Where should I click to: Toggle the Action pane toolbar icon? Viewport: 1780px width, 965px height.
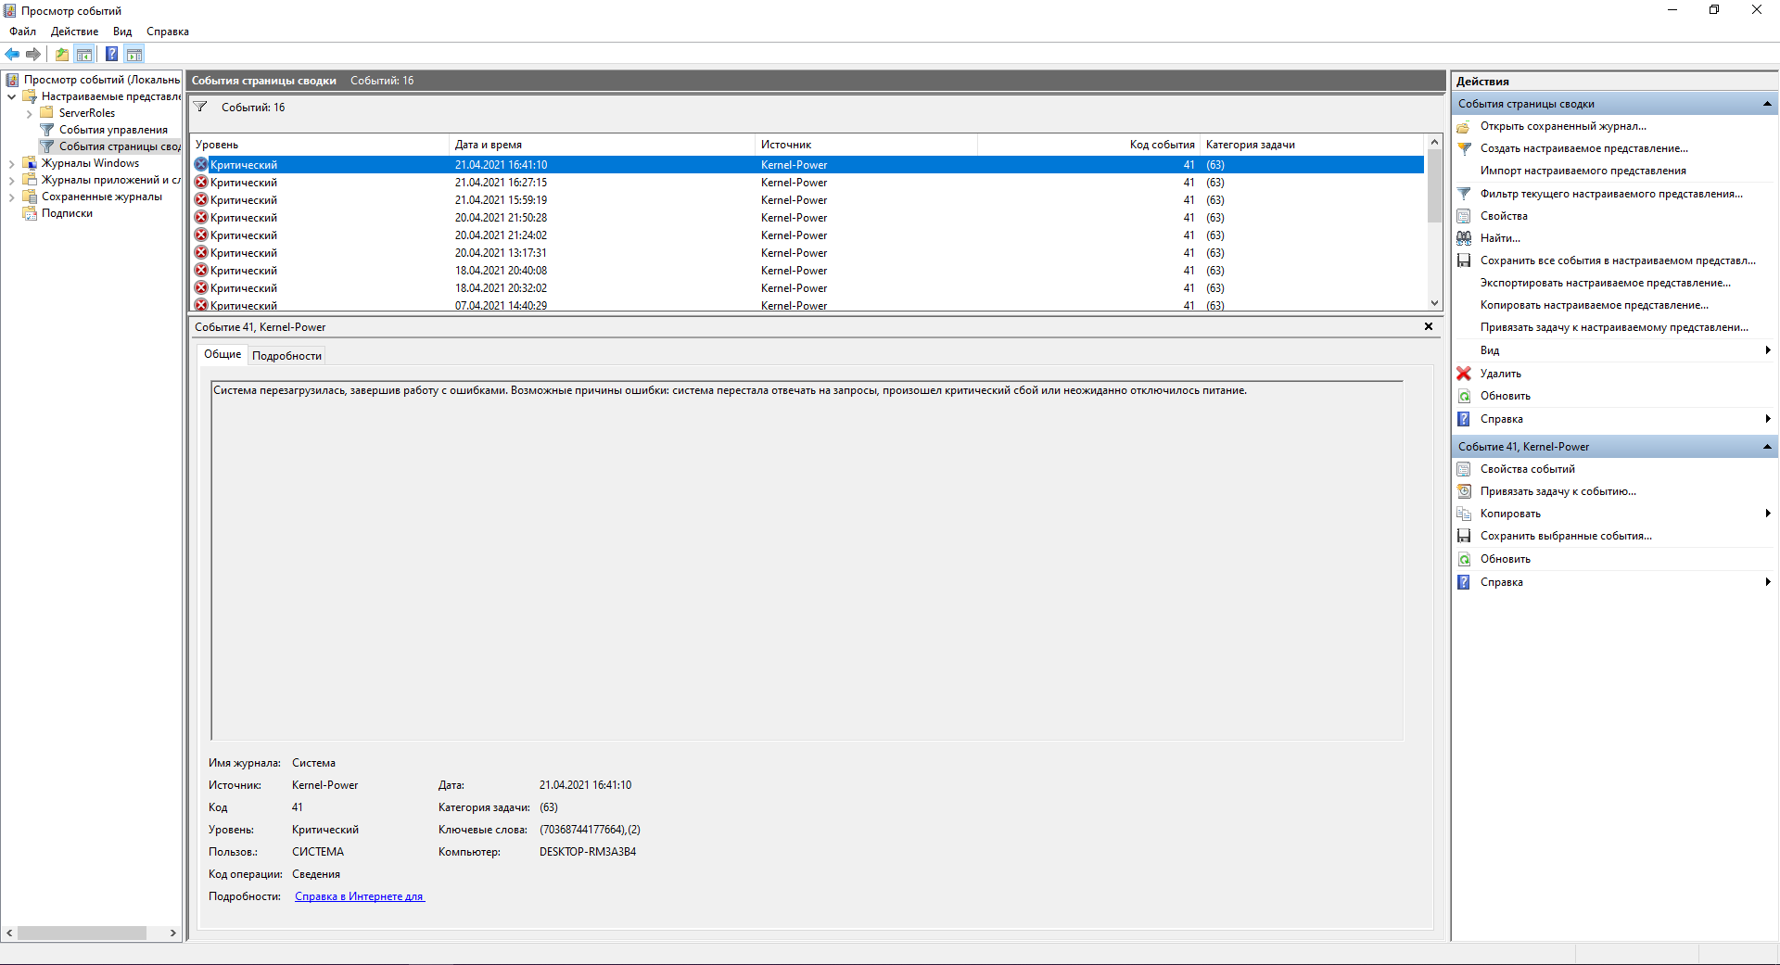pyautogui.click(x=134, y=54)
